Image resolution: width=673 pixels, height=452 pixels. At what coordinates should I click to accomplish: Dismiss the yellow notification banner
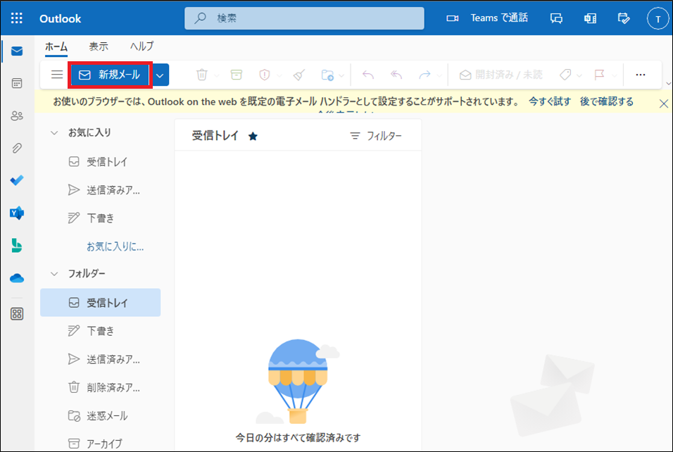[x=664, y=103]
